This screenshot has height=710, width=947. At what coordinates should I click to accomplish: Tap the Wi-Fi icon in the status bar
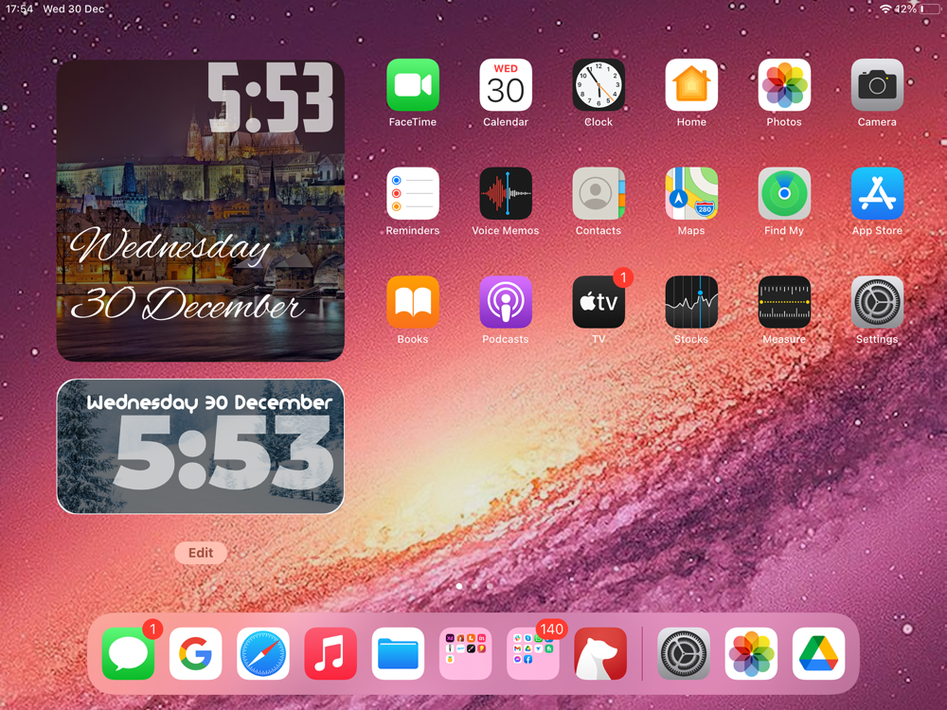[x=886, y=9]
